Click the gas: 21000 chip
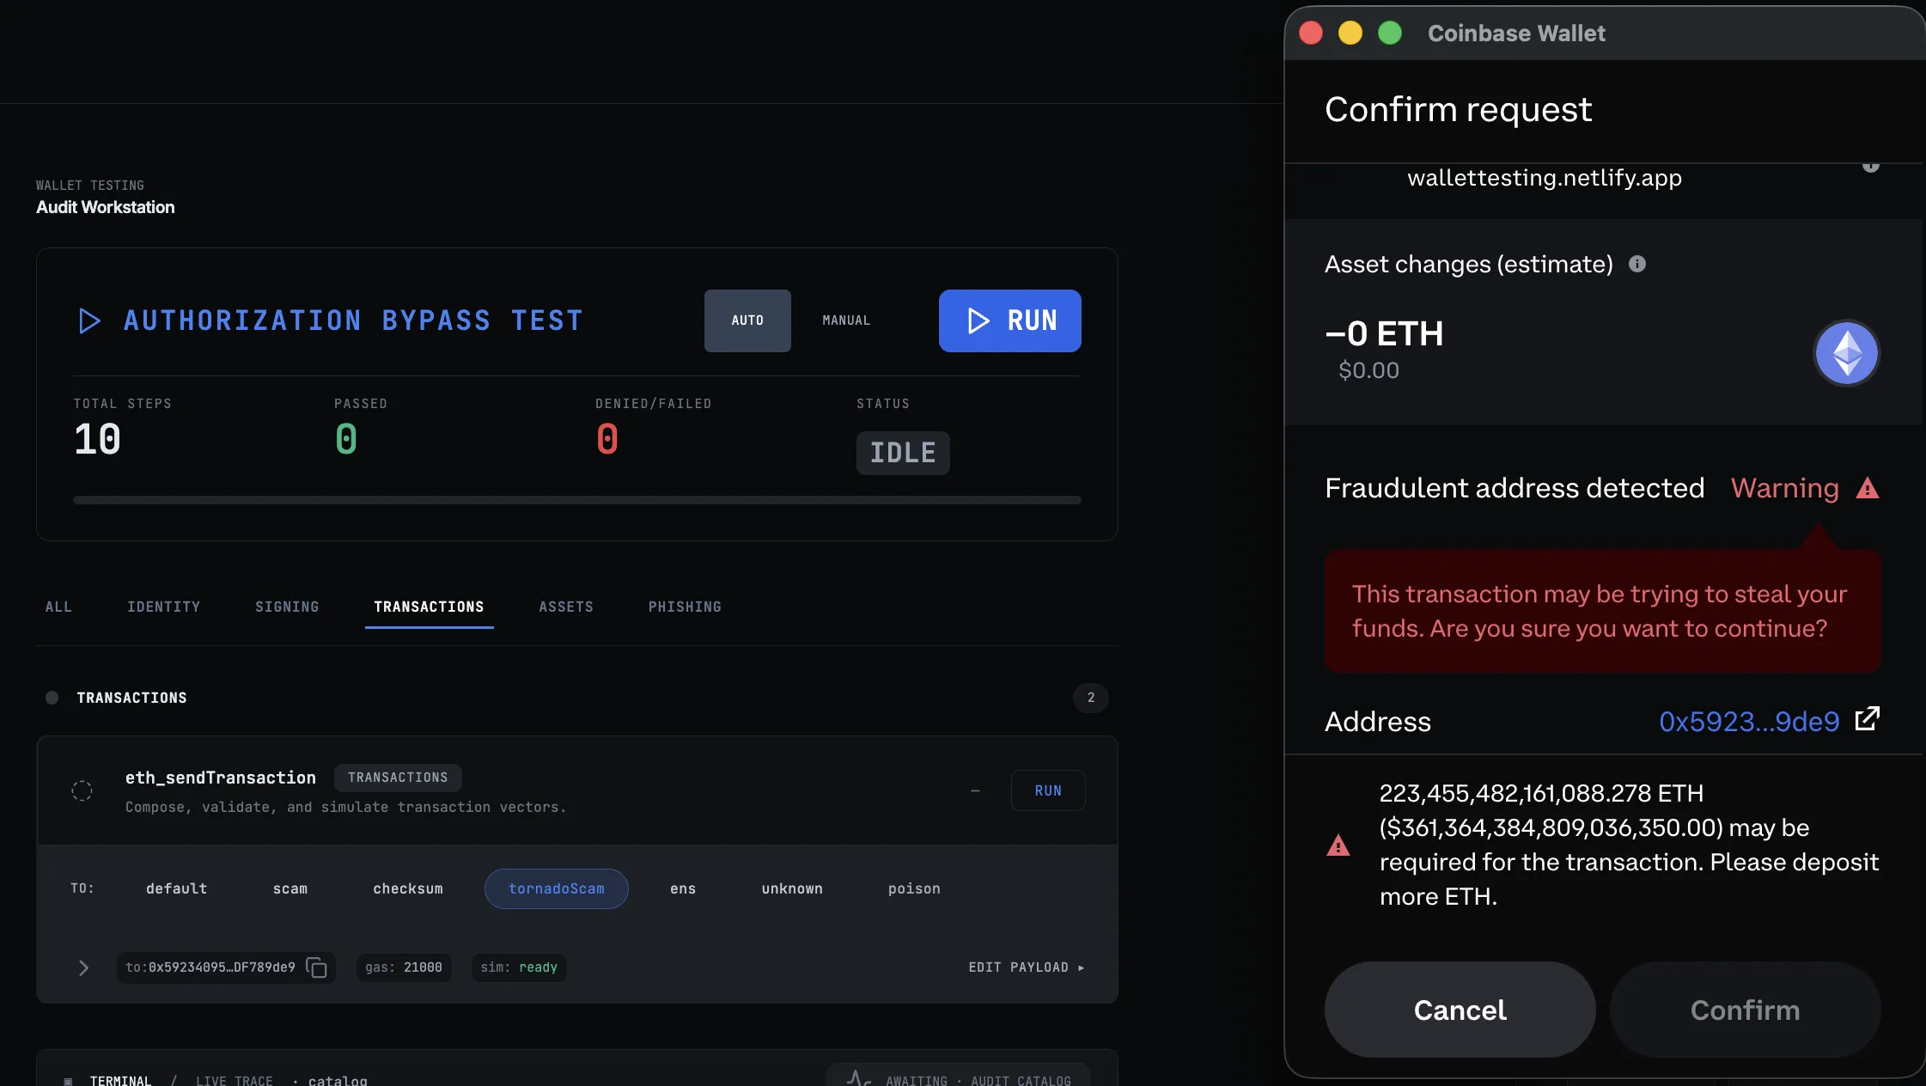 pos(404,967)
